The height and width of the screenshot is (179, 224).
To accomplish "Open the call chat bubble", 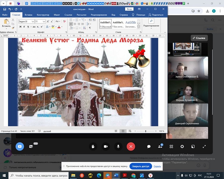I will (x=149, y=147).
